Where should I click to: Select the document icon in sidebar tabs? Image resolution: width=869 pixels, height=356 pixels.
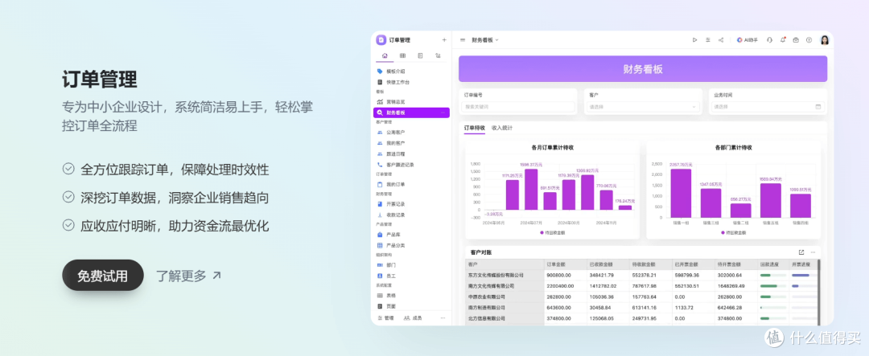(x=420, y=55)
